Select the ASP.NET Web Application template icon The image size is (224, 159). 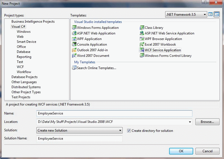pos(74,33)
